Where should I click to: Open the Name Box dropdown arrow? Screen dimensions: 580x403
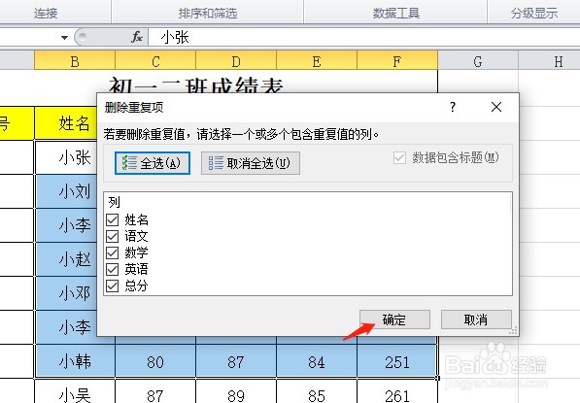(64, 37)
